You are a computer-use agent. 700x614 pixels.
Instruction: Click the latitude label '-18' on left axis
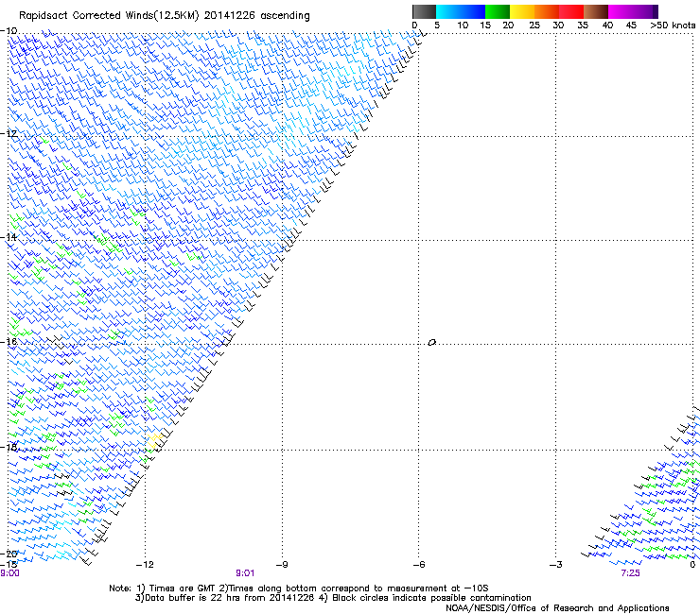pyautogui.click(x=9, y=447)
